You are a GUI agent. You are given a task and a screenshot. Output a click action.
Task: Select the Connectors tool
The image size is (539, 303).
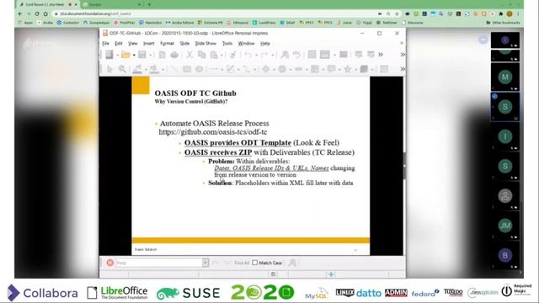click(247, 69)
